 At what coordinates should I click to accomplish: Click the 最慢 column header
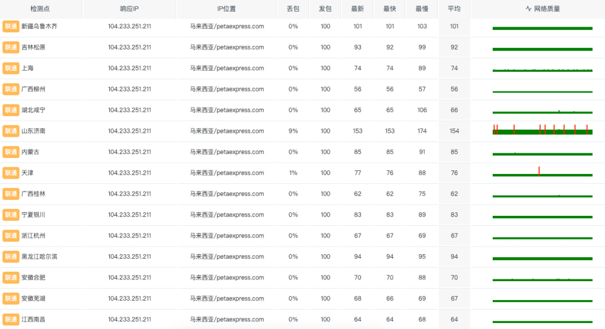tap(422, 9)
